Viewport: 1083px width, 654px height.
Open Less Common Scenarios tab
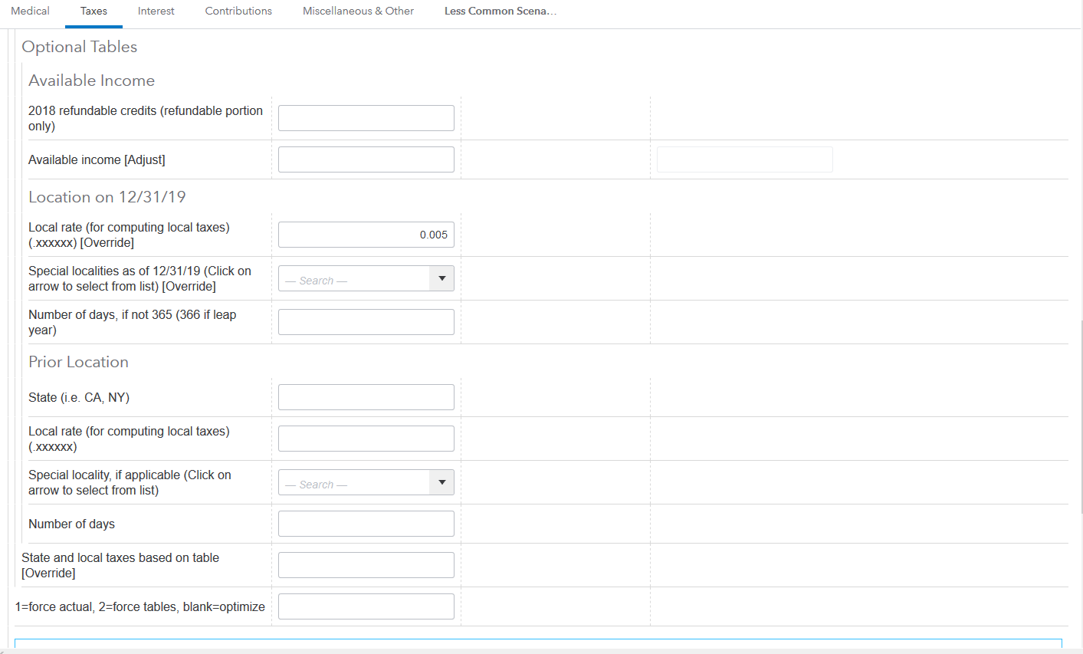coord(500,12)
